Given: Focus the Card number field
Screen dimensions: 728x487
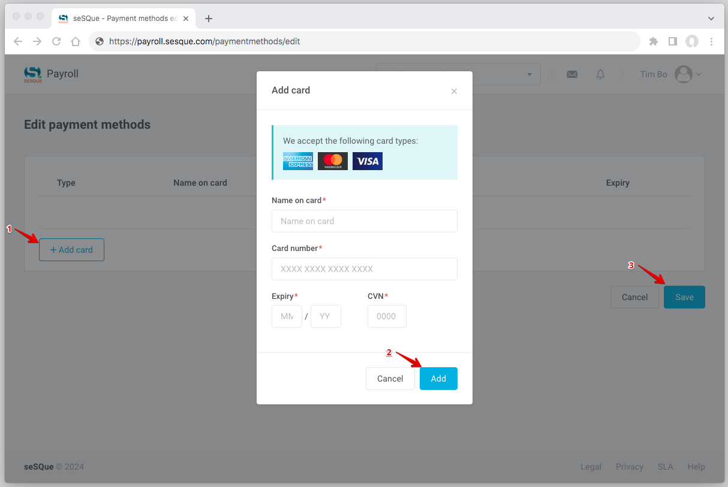Looking at the screenshot, I should (364, 269).
